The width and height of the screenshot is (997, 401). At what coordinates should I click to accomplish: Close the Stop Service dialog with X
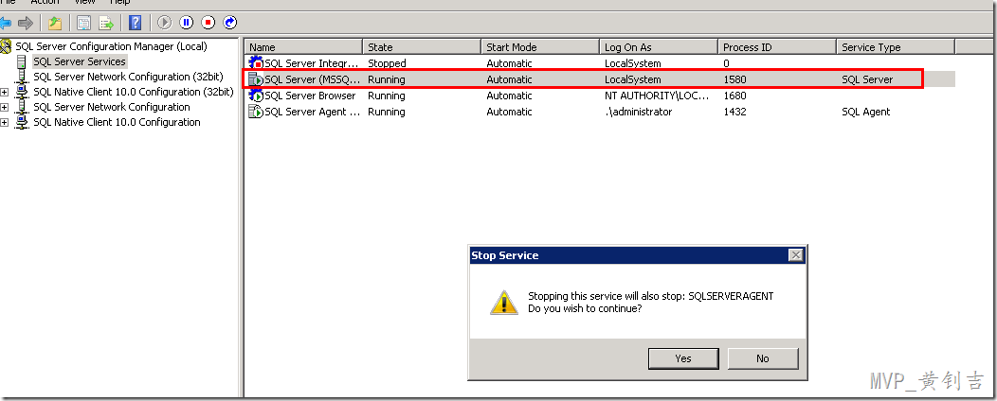[795, 255]
